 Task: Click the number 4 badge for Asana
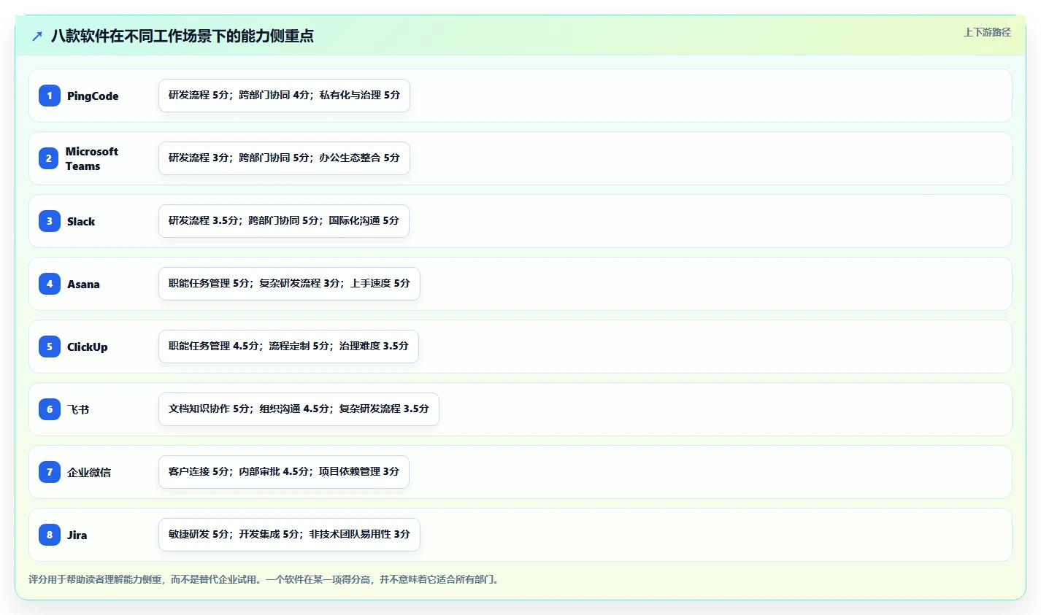click(50, 284)
